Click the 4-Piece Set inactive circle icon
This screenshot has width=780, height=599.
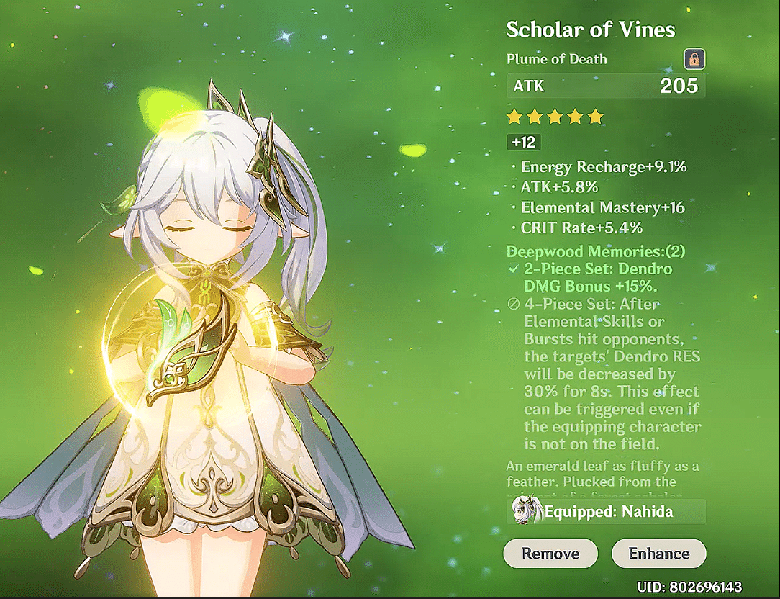(x=513, y=304)
